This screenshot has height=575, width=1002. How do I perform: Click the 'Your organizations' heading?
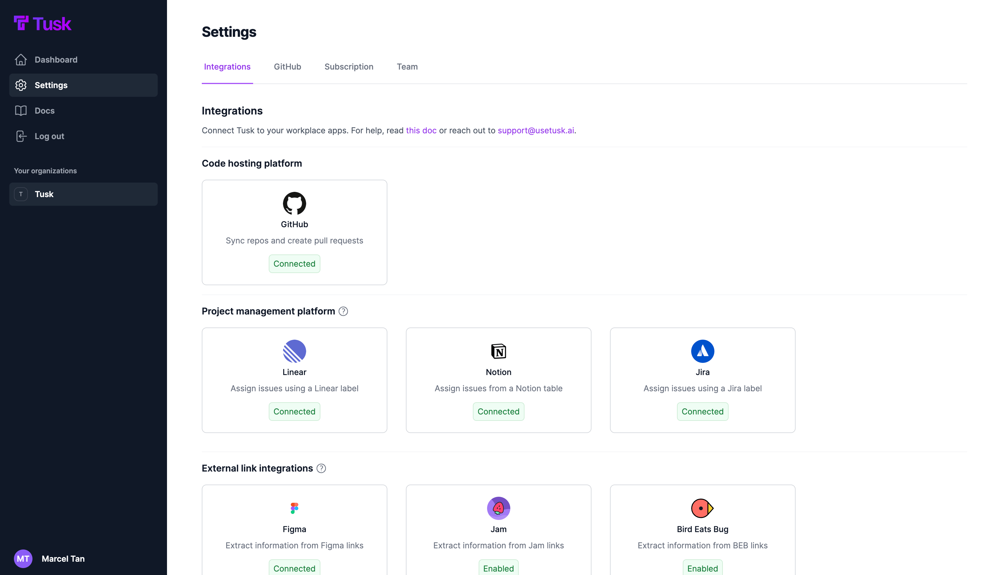tap(46, 171)
